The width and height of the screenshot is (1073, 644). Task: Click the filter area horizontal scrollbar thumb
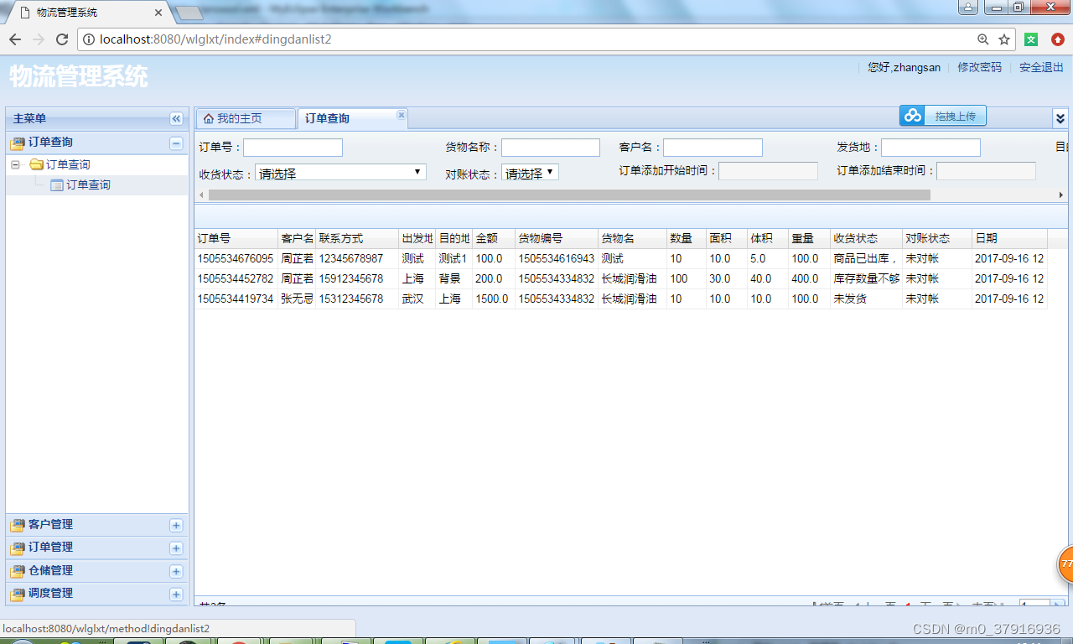click(569, 195)
